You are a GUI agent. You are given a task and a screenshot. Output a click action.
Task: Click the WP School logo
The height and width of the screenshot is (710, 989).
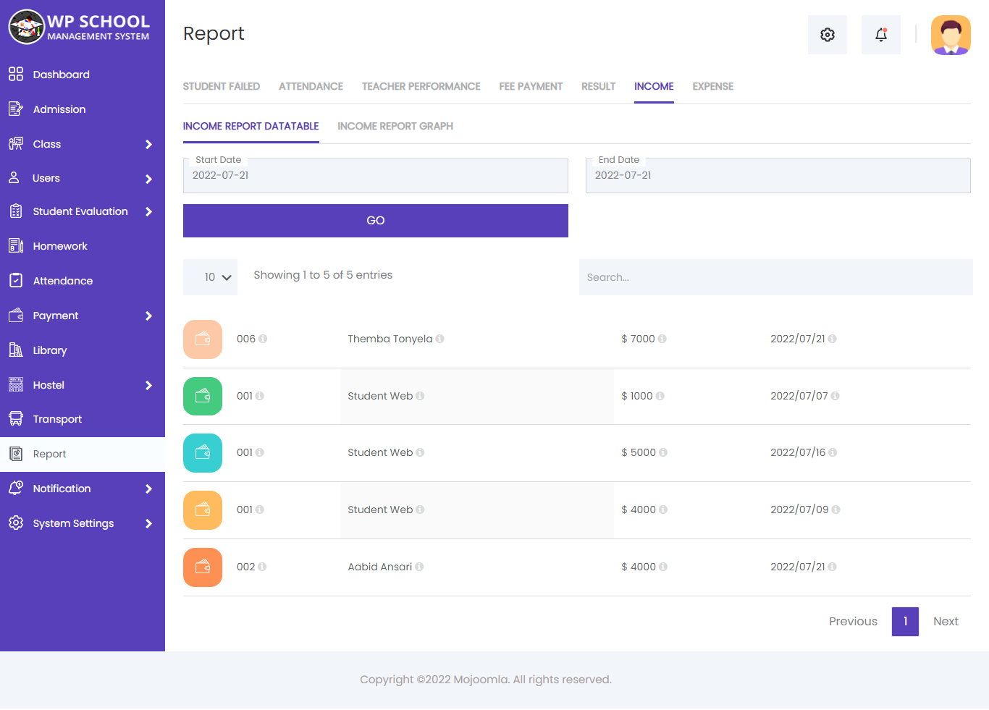pyautogui.click(x=80, y=28)
